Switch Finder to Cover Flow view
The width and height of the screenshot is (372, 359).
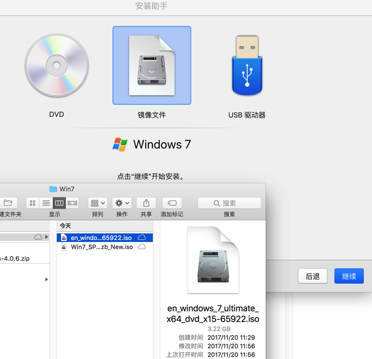72,203
